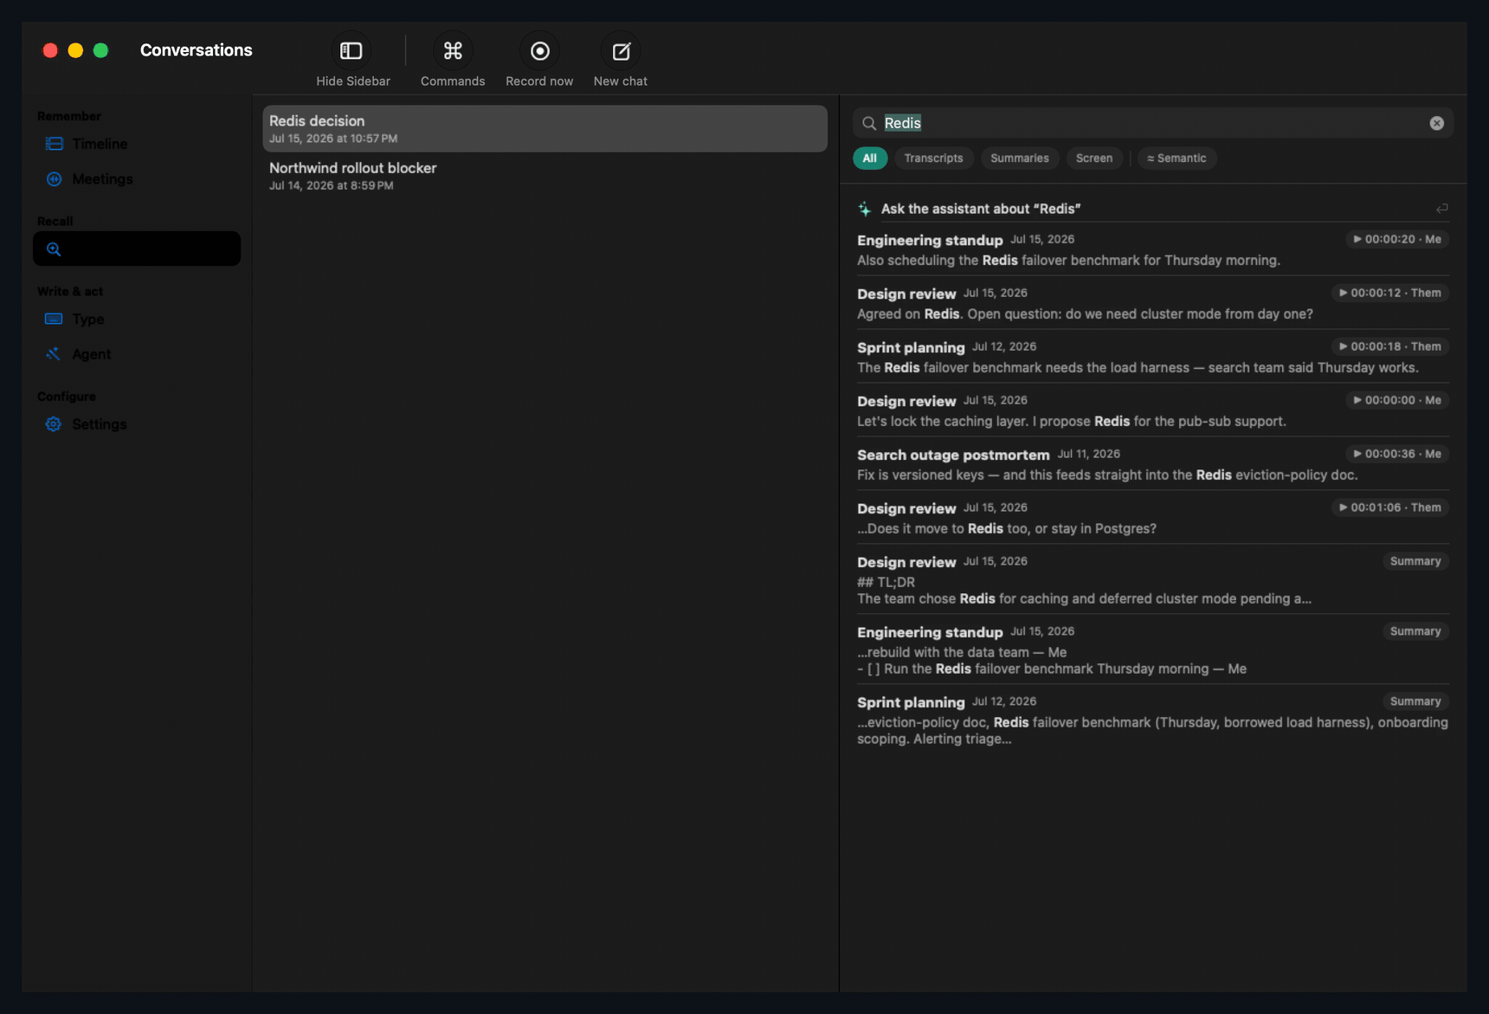This screenshot has width=1489, height=1014.
Task: Open the Type item in sidebar
Action: click(137, 319)
